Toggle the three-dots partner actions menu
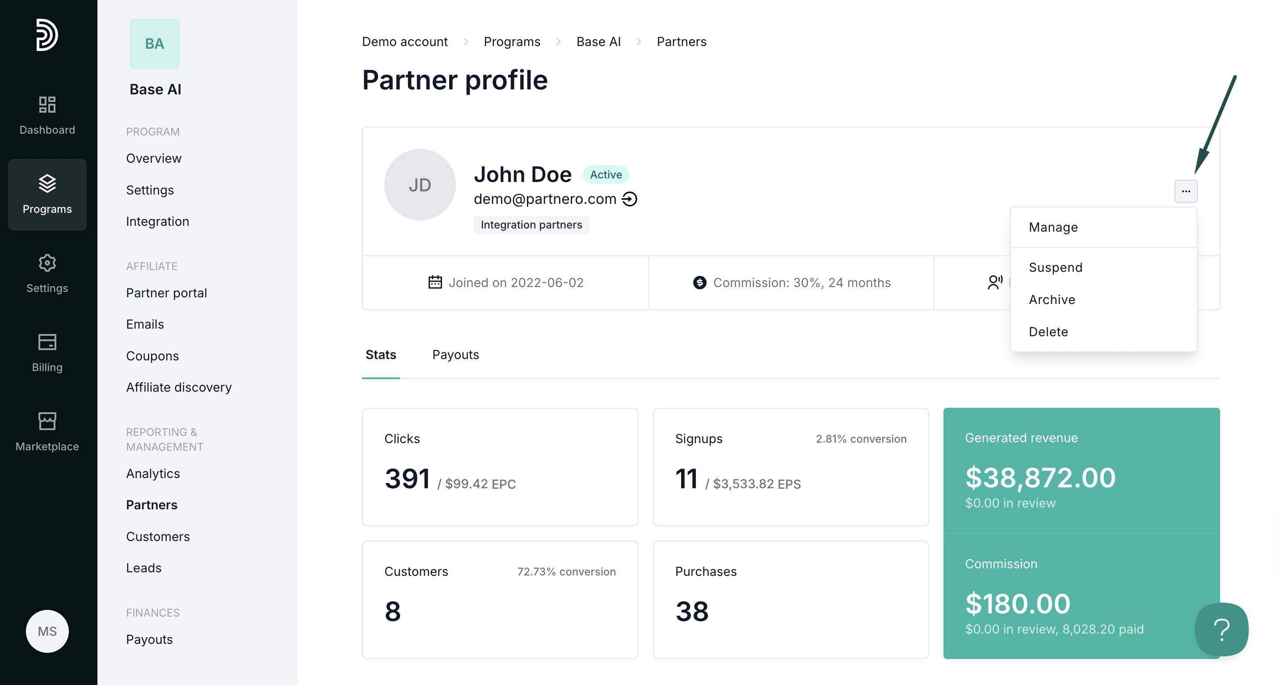This screenshot has height=685, width=1280. click(x=1186, y=191)
